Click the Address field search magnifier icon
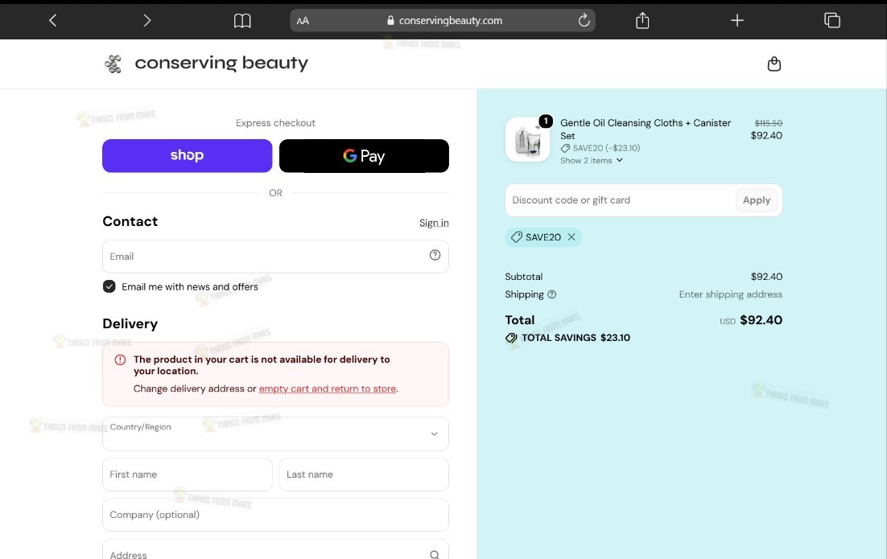Viewport: 887px width, 559px height. [435, 555]
